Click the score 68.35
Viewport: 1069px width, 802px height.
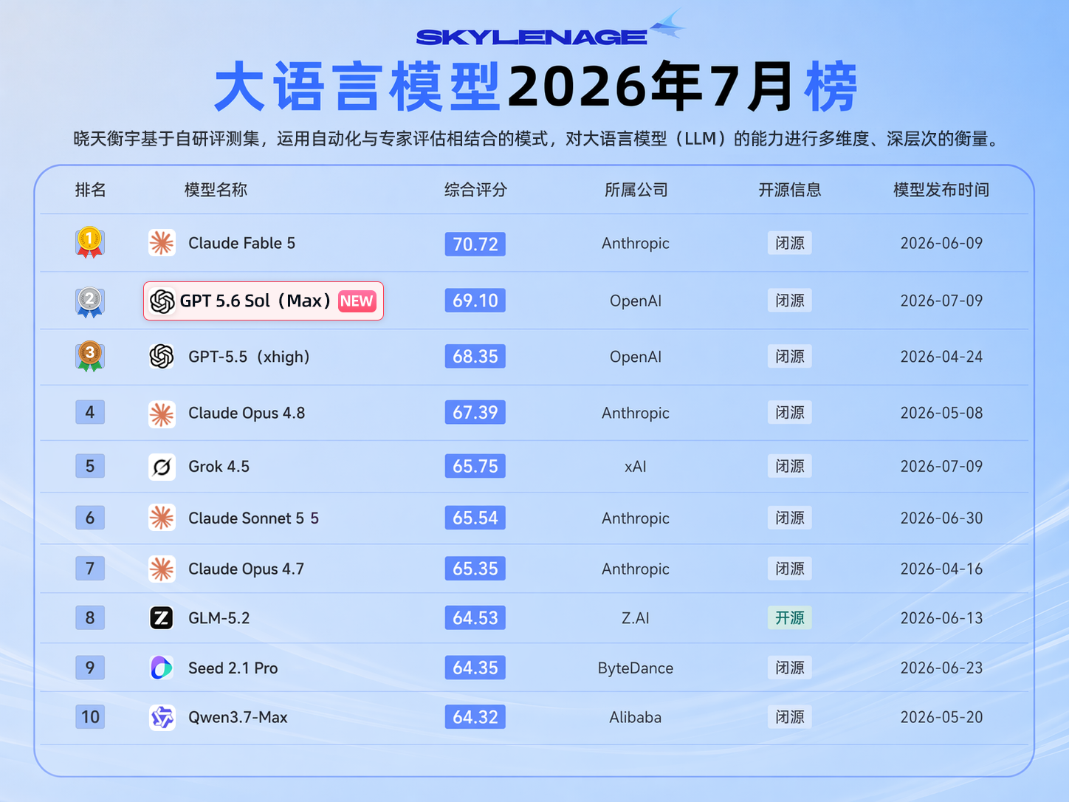(x=475, y=357)
